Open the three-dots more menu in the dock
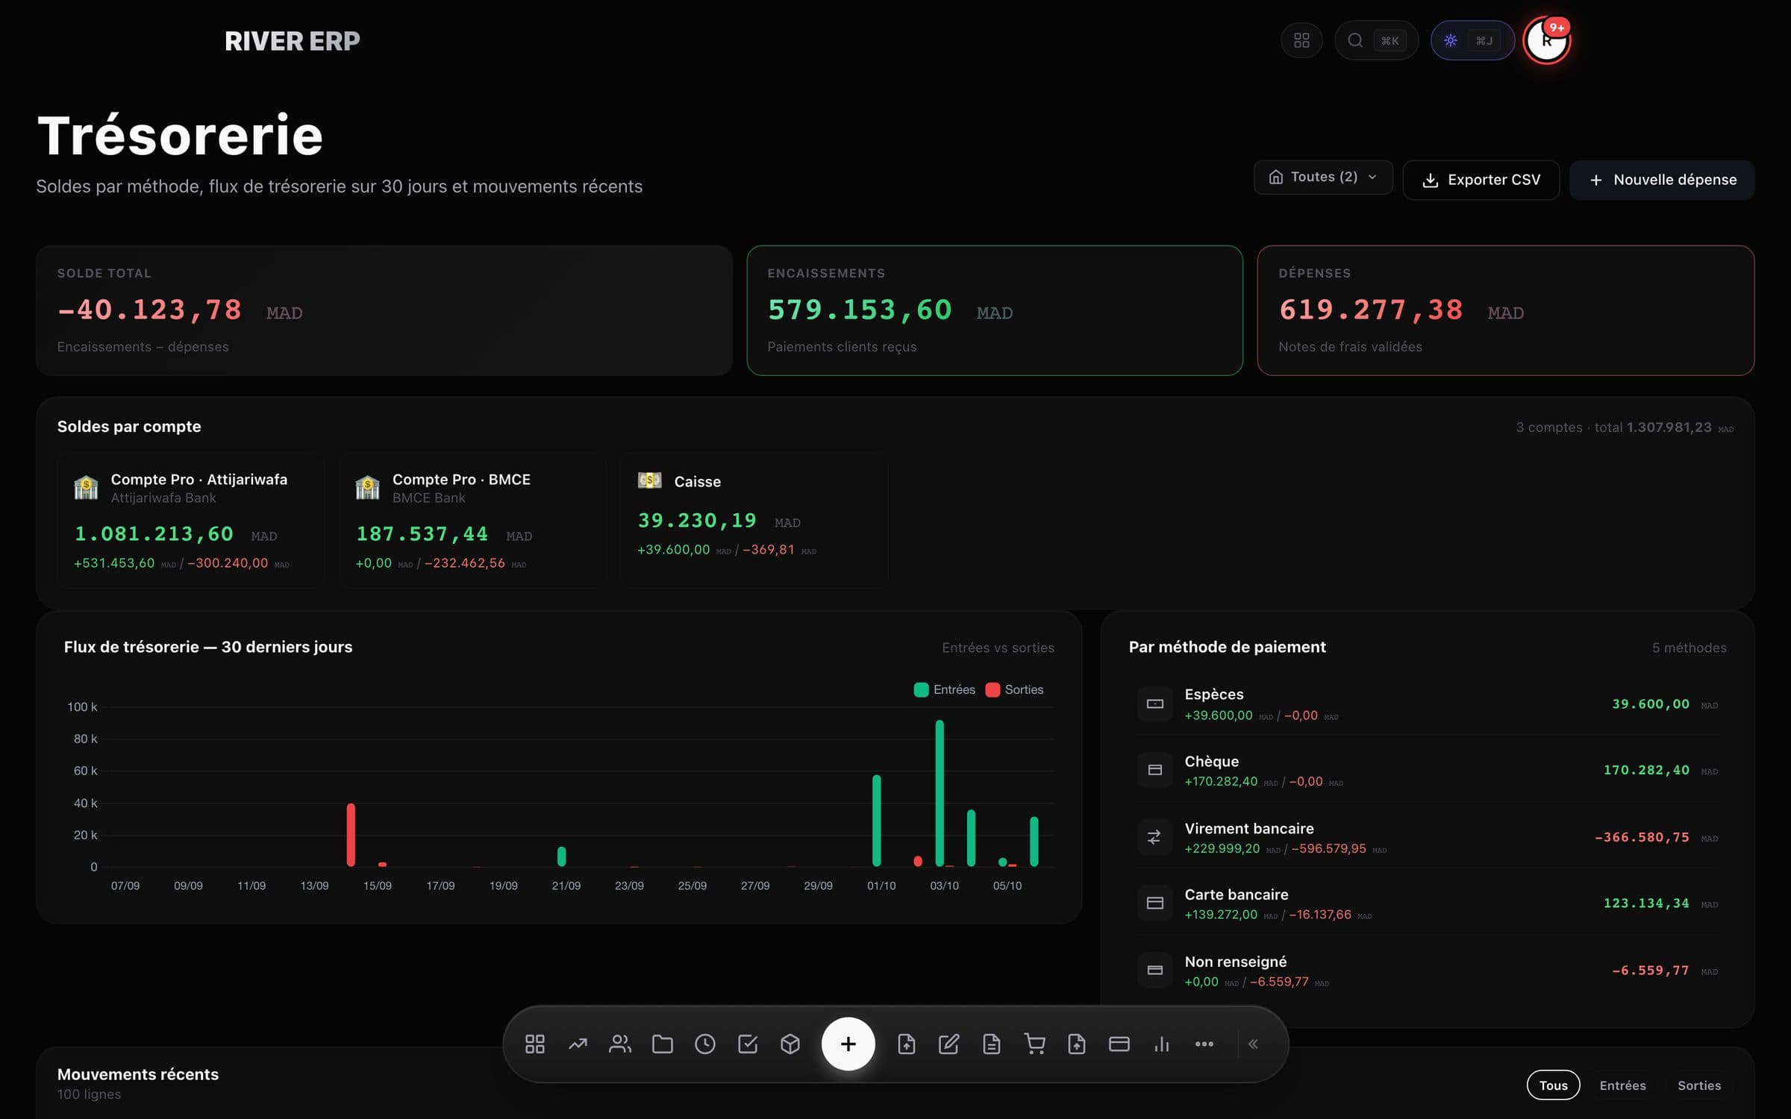 point(1204,1044)
